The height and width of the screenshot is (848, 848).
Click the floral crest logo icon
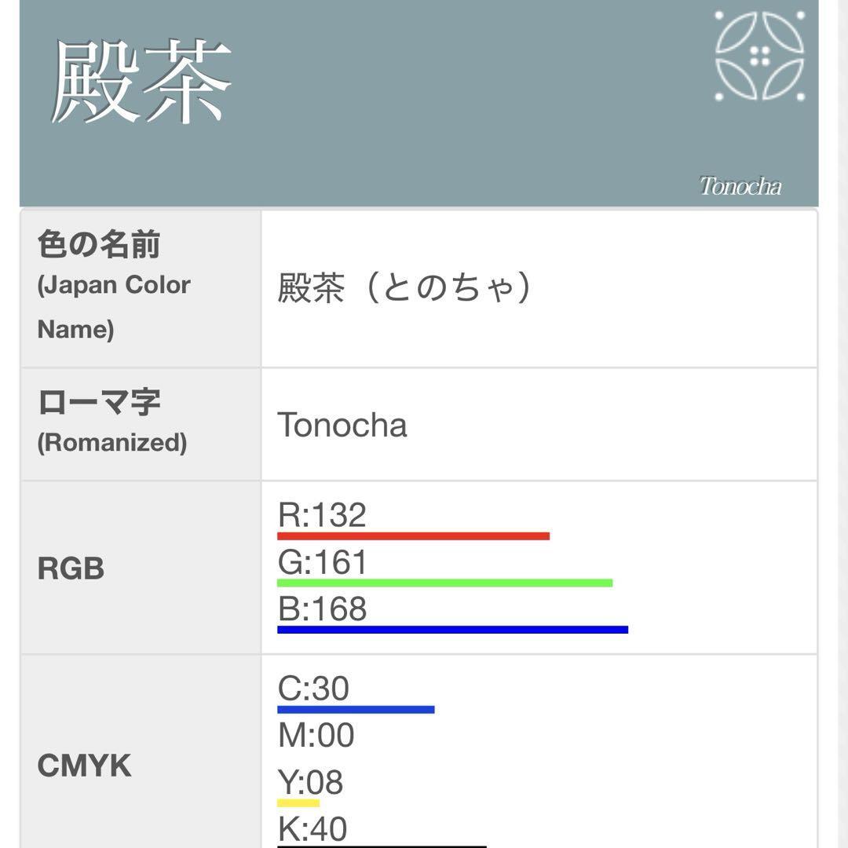click(759, 56)
